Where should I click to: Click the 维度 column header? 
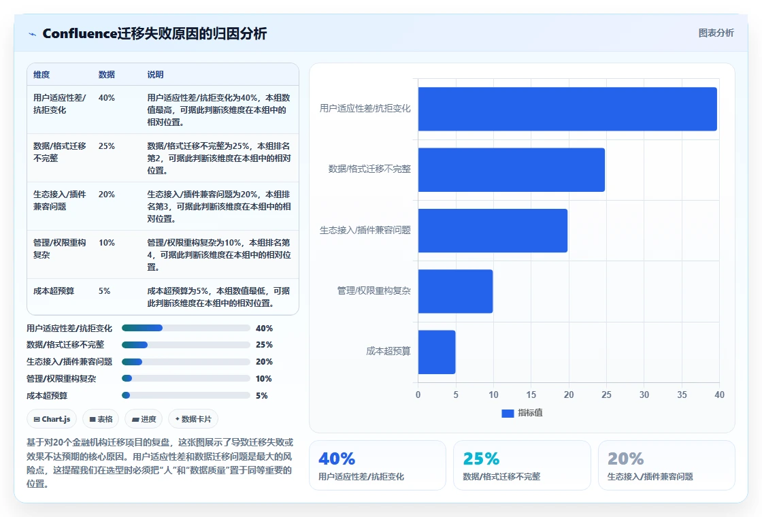(x=42, y=74)
